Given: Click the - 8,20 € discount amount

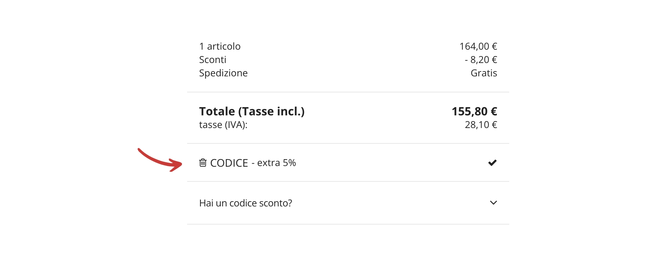Looking at the screenshot, I should pos(481,60).
